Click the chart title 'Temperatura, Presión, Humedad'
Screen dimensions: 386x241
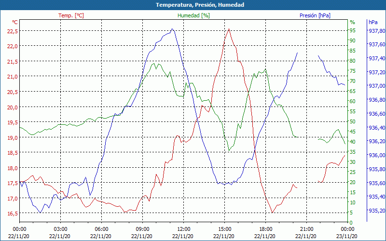200,5
